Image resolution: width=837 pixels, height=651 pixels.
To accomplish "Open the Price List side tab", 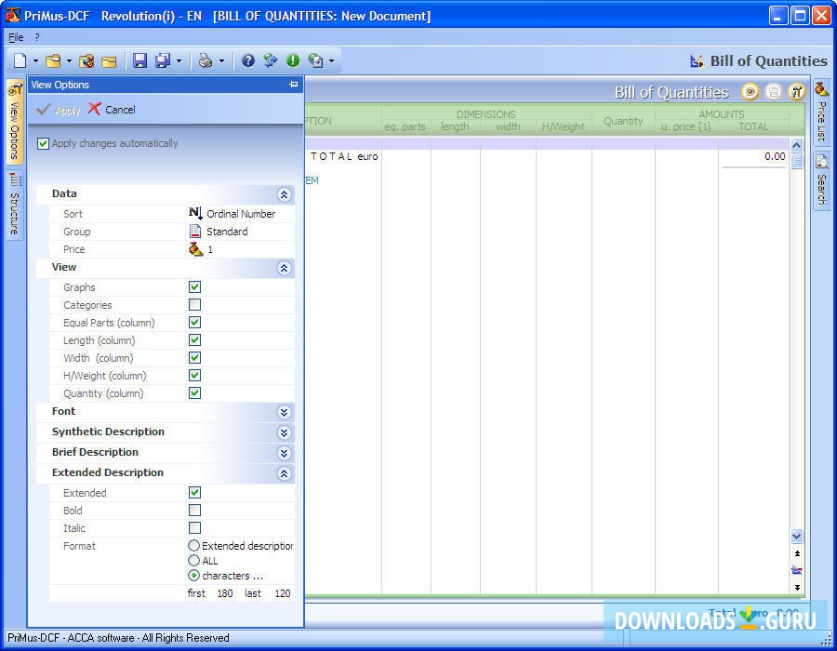I will [x=821, y=112].
